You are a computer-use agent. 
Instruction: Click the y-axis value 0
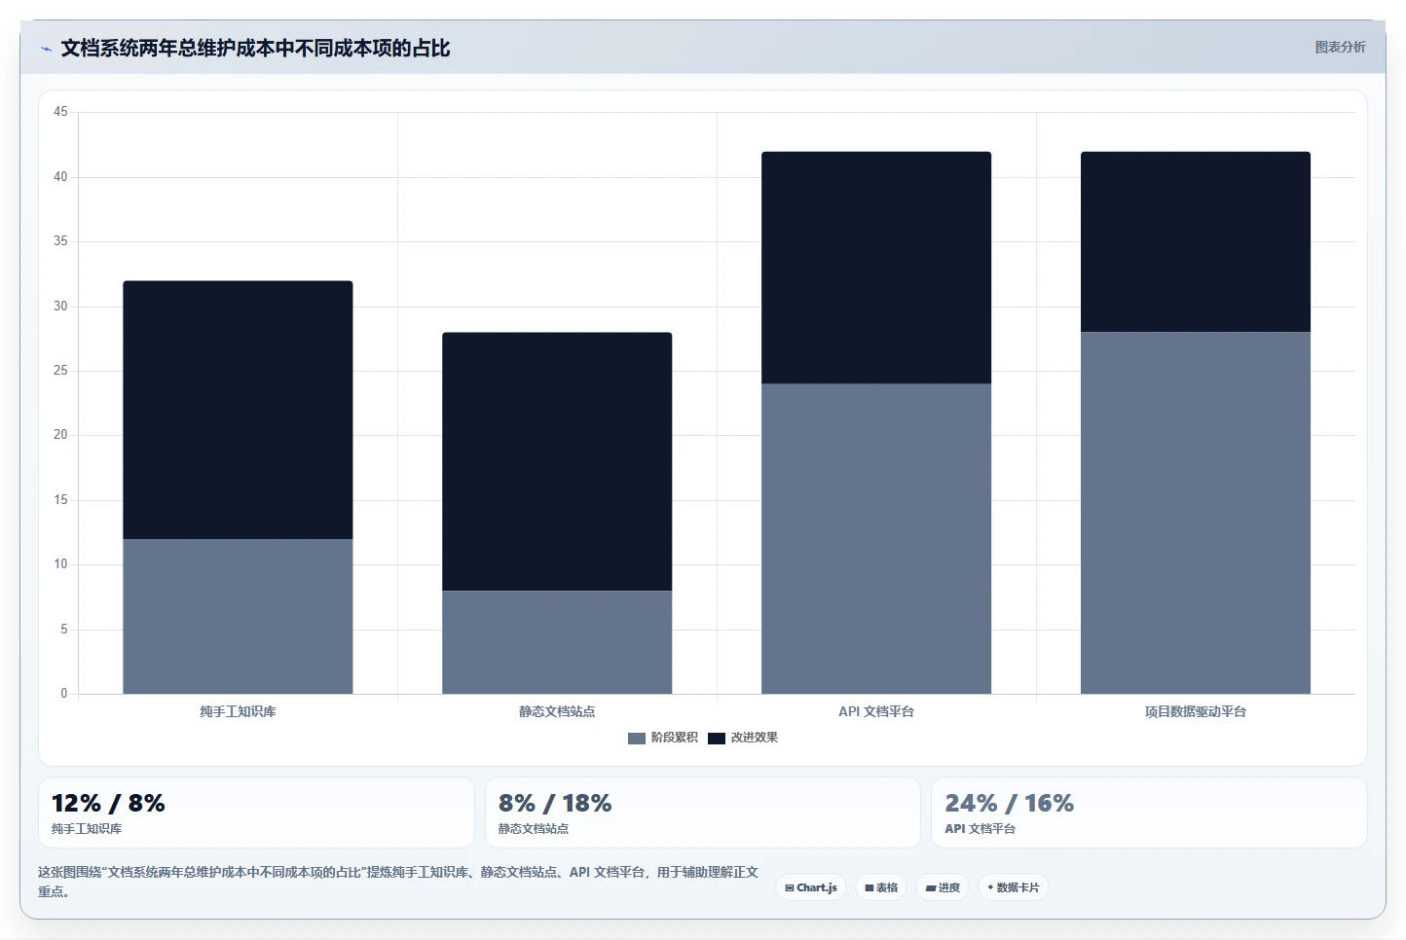click(64, 694)
